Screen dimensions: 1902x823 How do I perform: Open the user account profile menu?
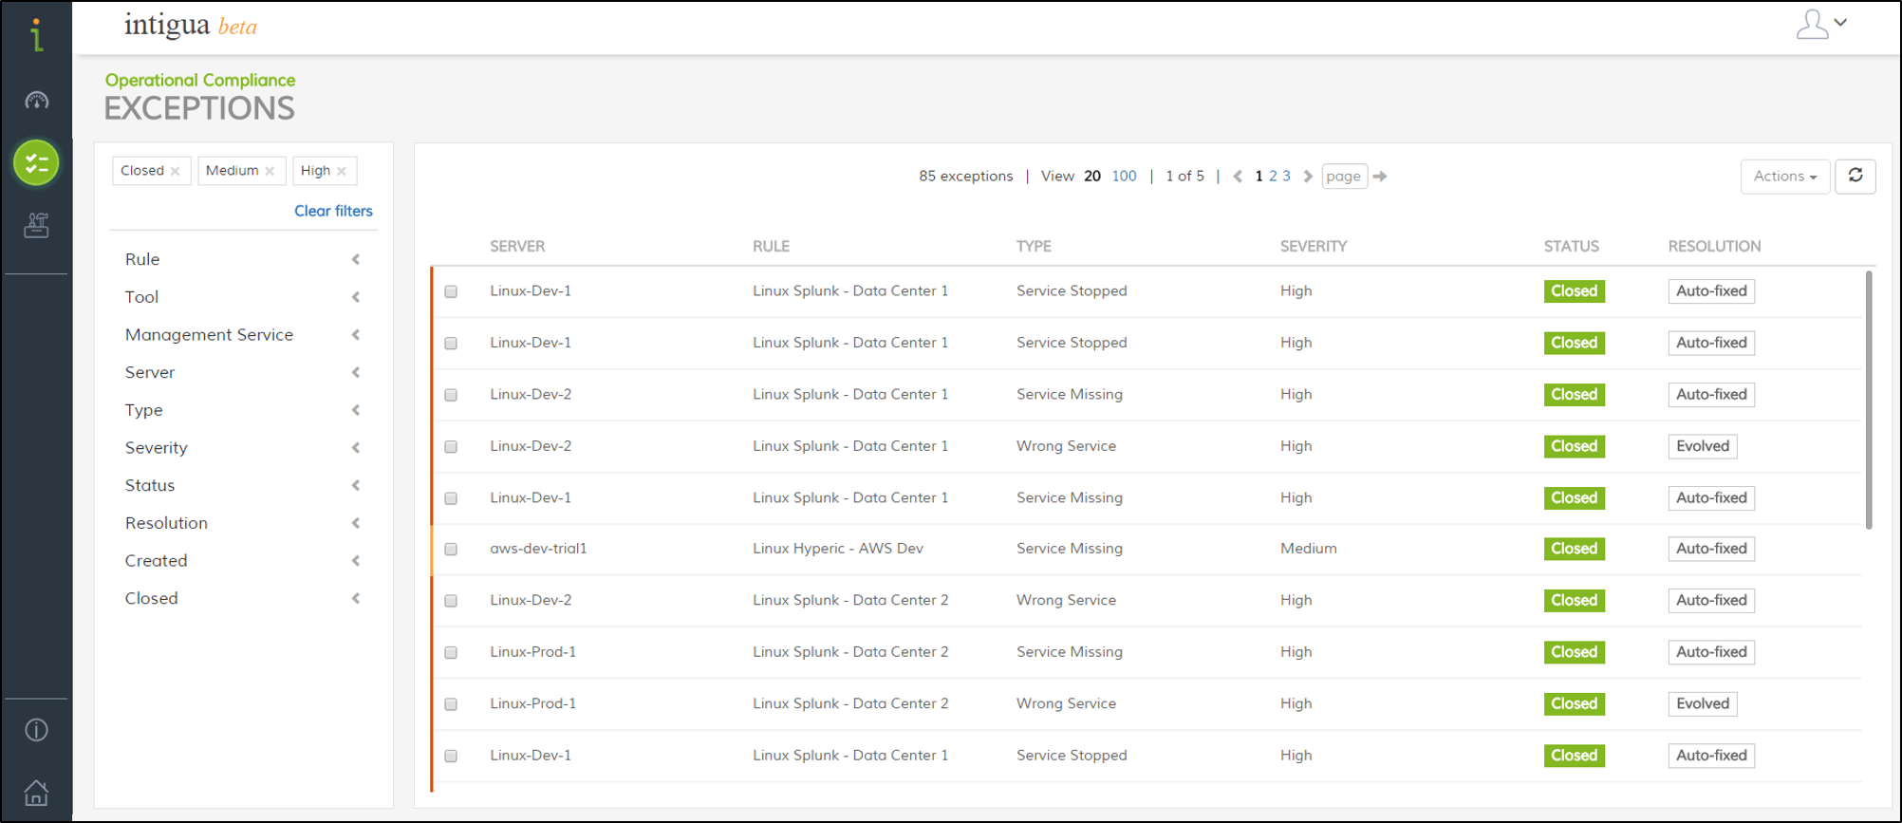[1820, 24]
